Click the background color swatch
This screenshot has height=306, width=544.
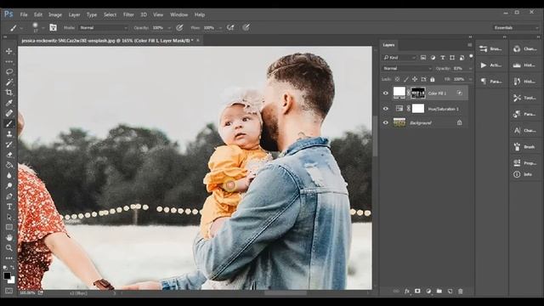12,280
